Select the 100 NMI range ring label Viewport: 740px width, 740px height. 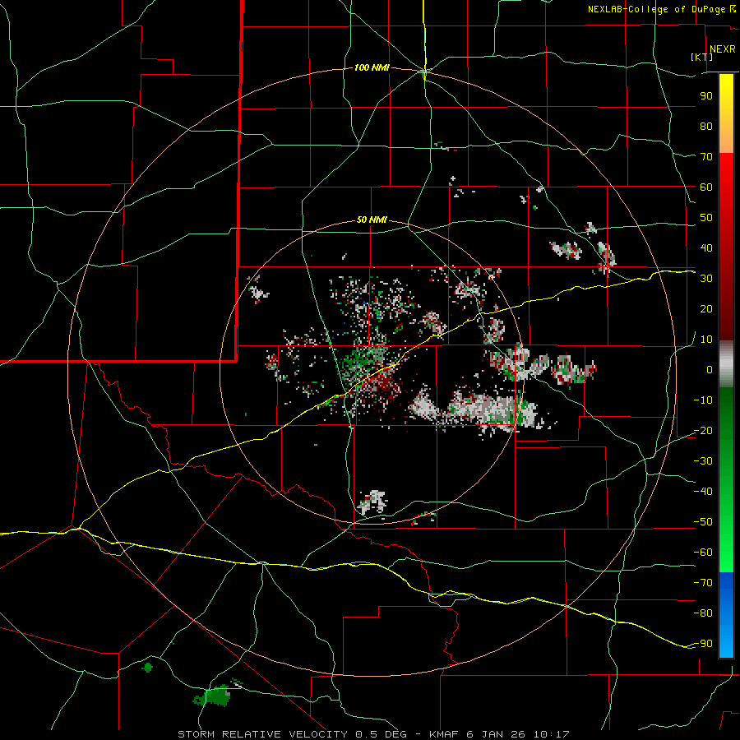point(372,68)
